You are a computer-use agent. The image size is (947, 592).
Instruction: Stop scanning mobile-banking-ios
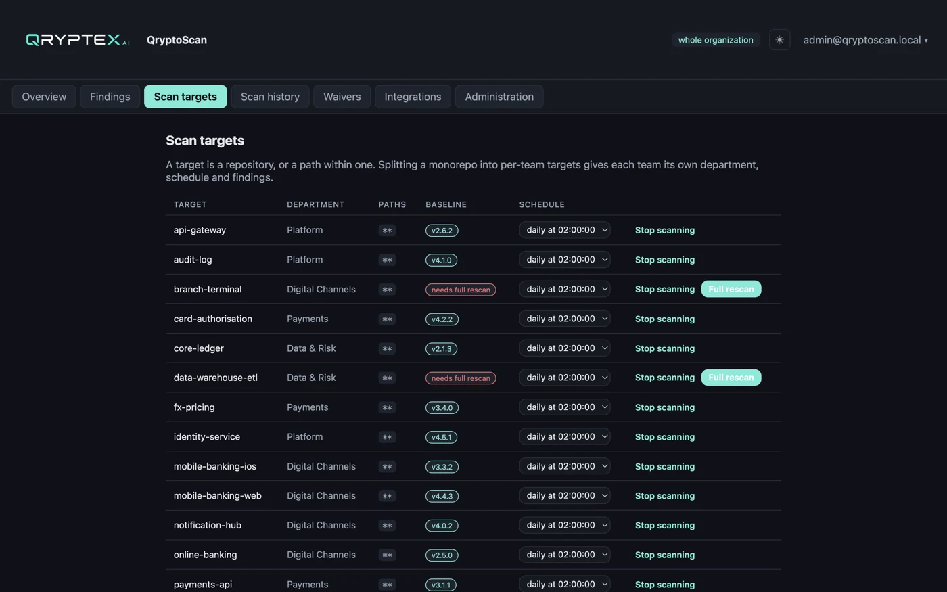point(664,466)
